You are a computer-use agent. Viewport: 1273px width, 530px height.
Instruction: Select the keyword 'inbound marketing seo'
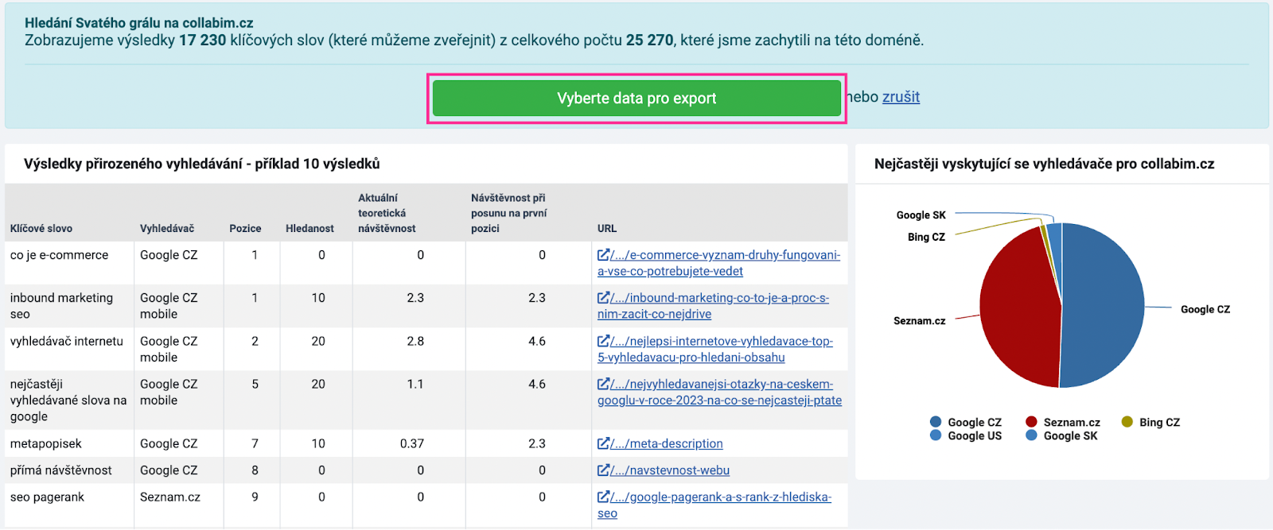tap(61, 306)
